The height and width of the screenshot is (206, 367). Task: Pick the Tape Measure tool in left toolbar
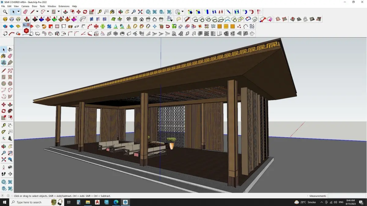(4, 125)
